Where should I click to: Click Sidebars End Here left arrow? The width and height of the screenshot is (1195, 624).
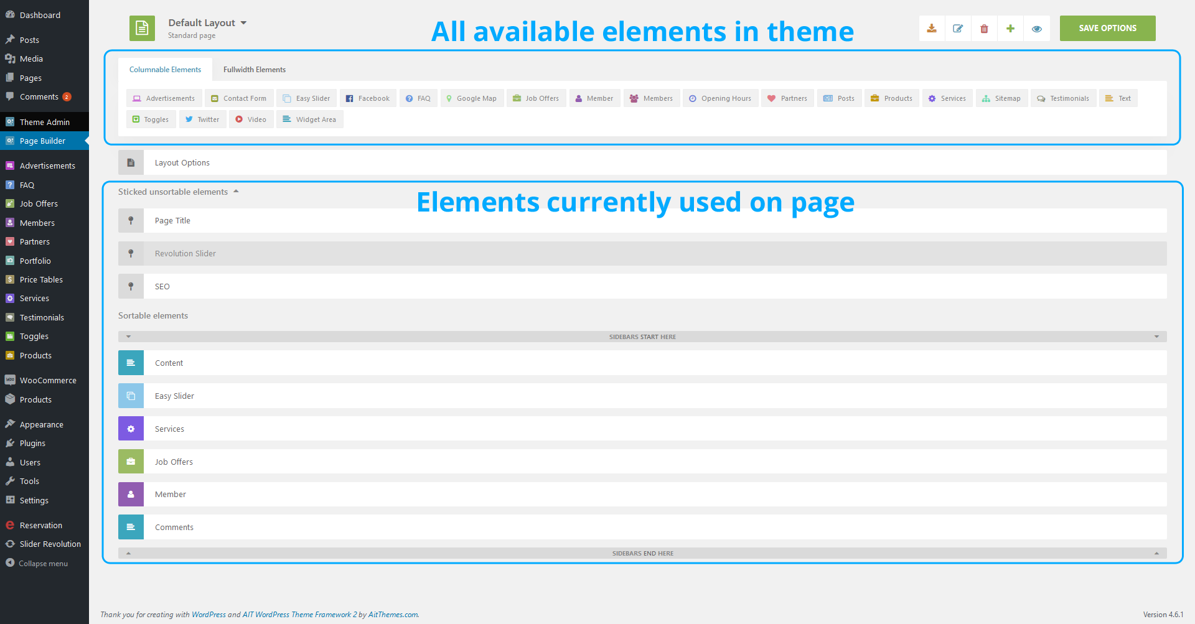coord(128,553)
